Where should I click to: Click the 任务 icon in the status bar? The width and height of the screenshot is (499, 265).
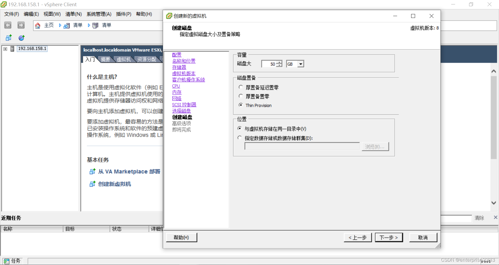6,261
